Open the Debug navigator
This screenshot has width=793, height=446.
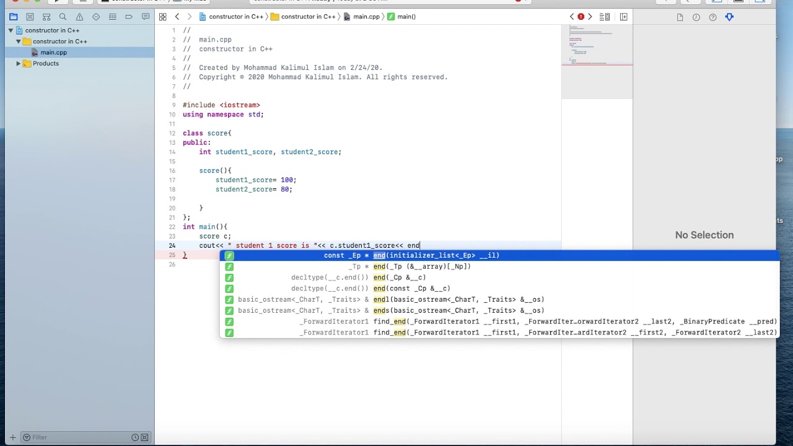pos(112,17)
